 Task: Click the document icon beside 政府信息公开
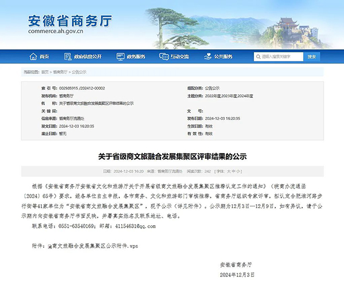[69, 57]
